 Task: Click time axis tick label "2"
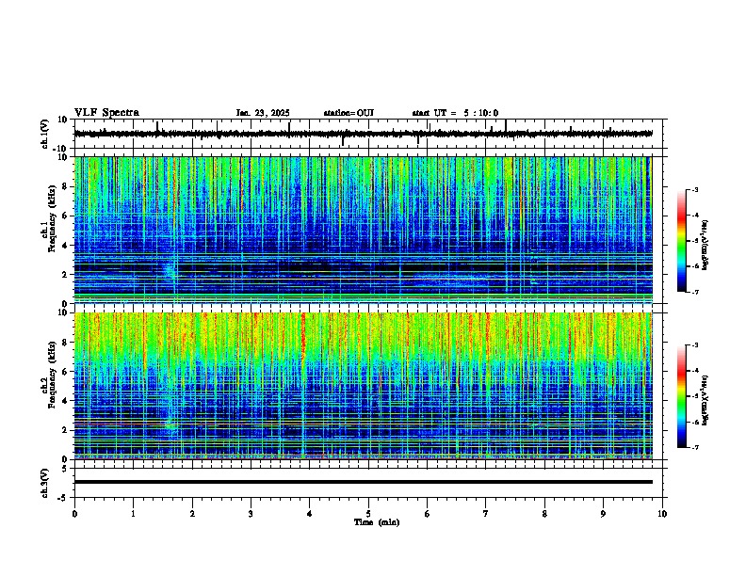pyautogui.click(x=192, y=514)
